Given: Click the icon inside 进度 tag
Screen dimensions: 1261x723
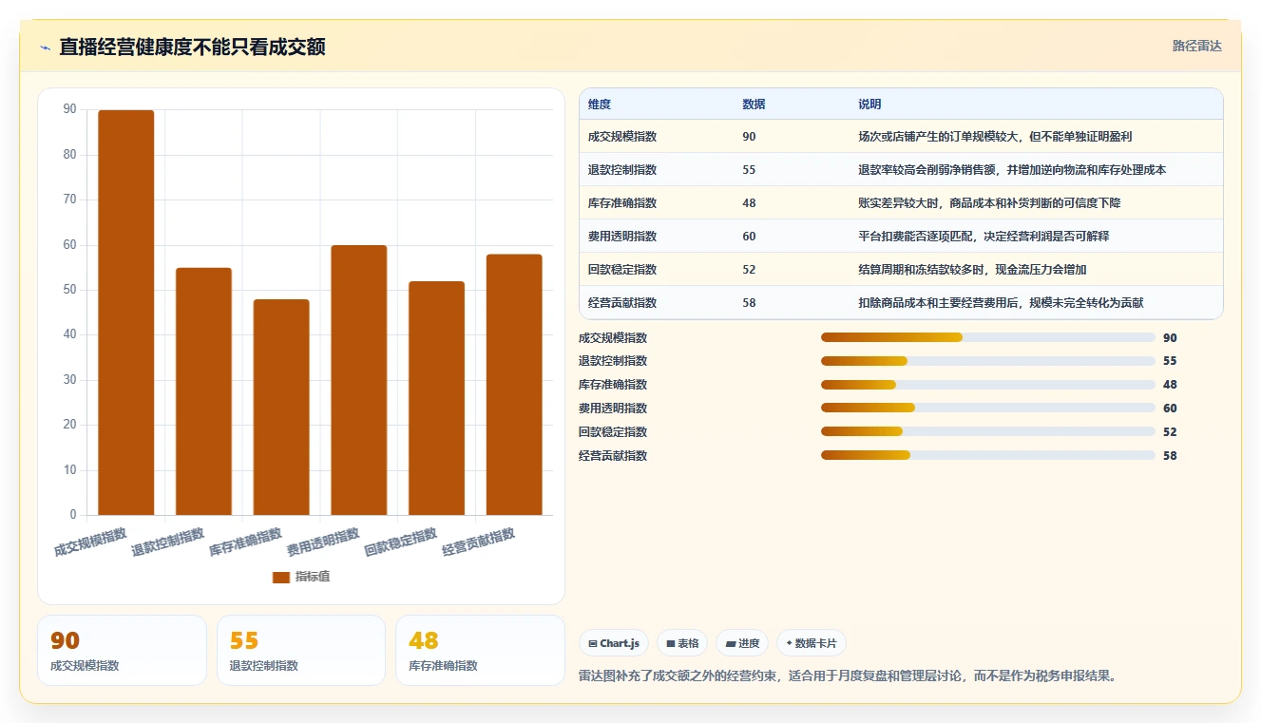Looking at the screenshot, I should [731, 643].
